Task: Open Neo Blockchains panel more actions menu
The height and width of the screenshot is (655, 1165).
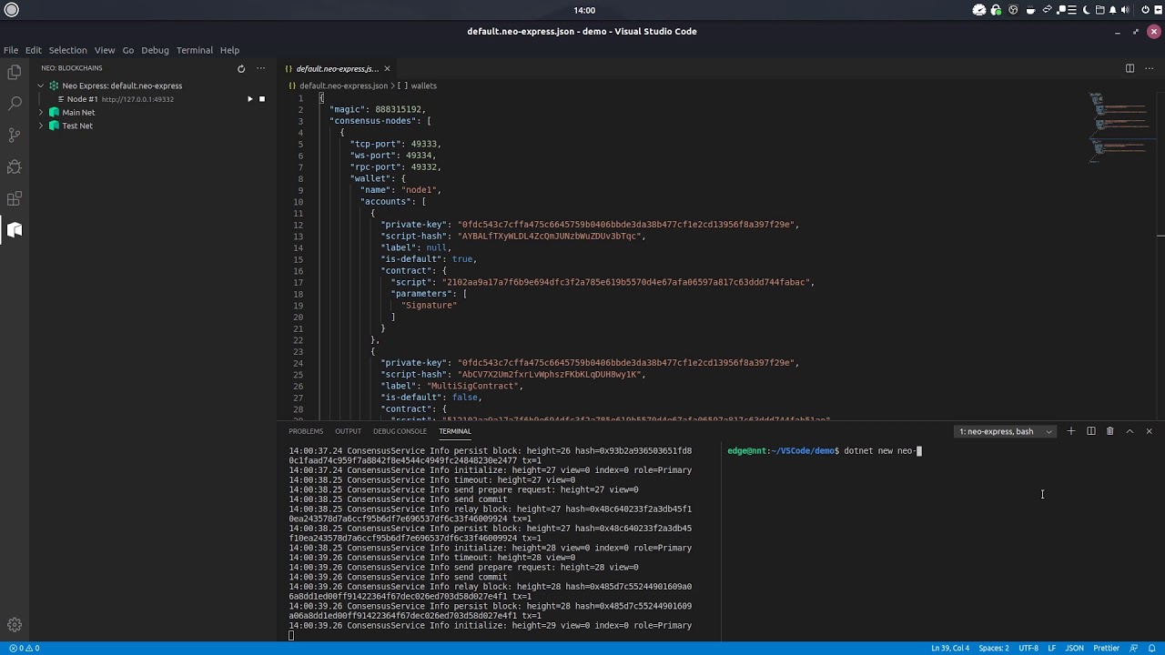Action: tap(260, 68)
